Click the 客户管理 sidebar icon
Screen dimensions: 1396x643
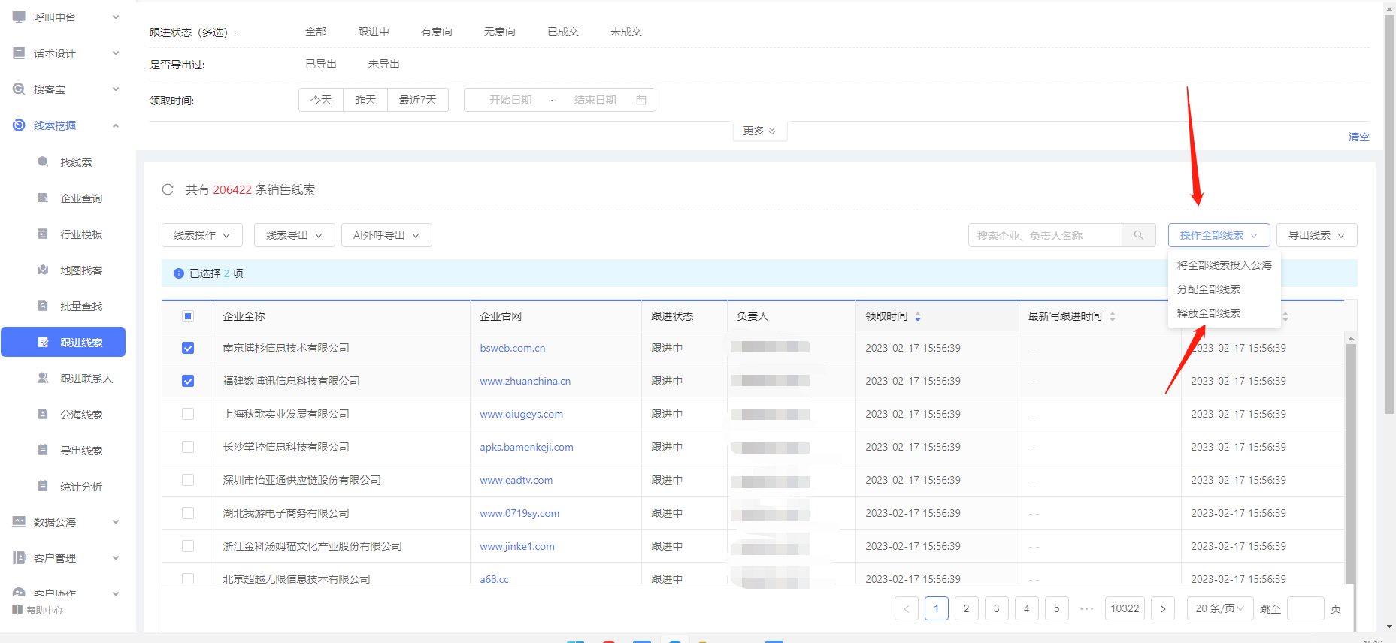(x=19, y=557)
